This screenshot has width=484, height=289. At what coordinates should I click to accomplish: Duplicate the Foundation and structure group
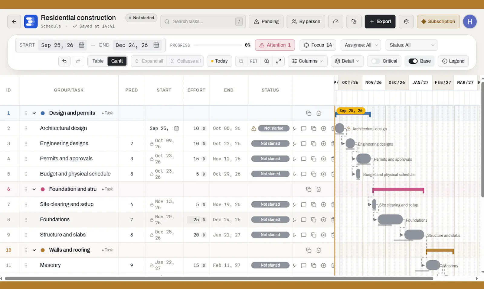click(x=309, y=189)
